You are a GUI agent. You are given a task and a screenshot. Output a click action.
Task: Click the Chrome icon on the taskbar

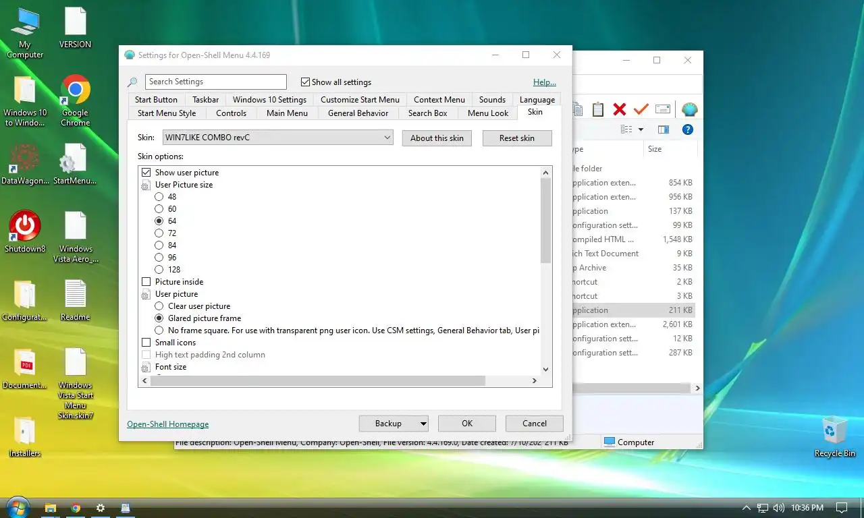76,508
